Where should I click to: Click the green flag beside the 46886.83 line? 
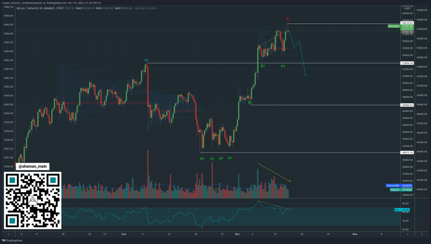pos(250,102)
